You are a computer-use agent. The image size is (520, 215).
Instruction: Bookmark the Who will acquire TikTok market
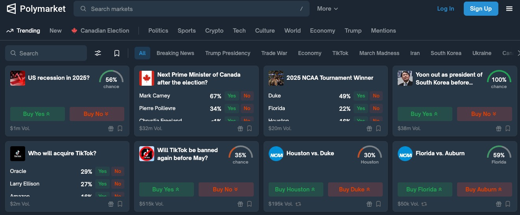(x=120, y=204)
